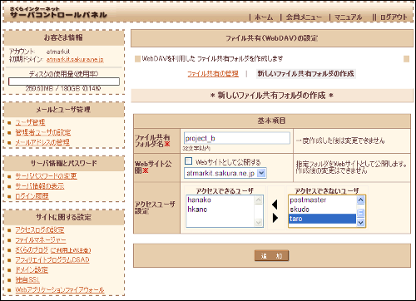Open the ご利用上の注意 link

click(71, 250)
